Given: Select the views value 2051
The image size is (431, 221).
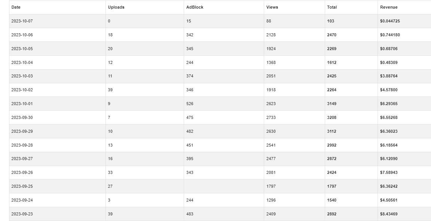Looking at the screenshot, I should (271, 76).
